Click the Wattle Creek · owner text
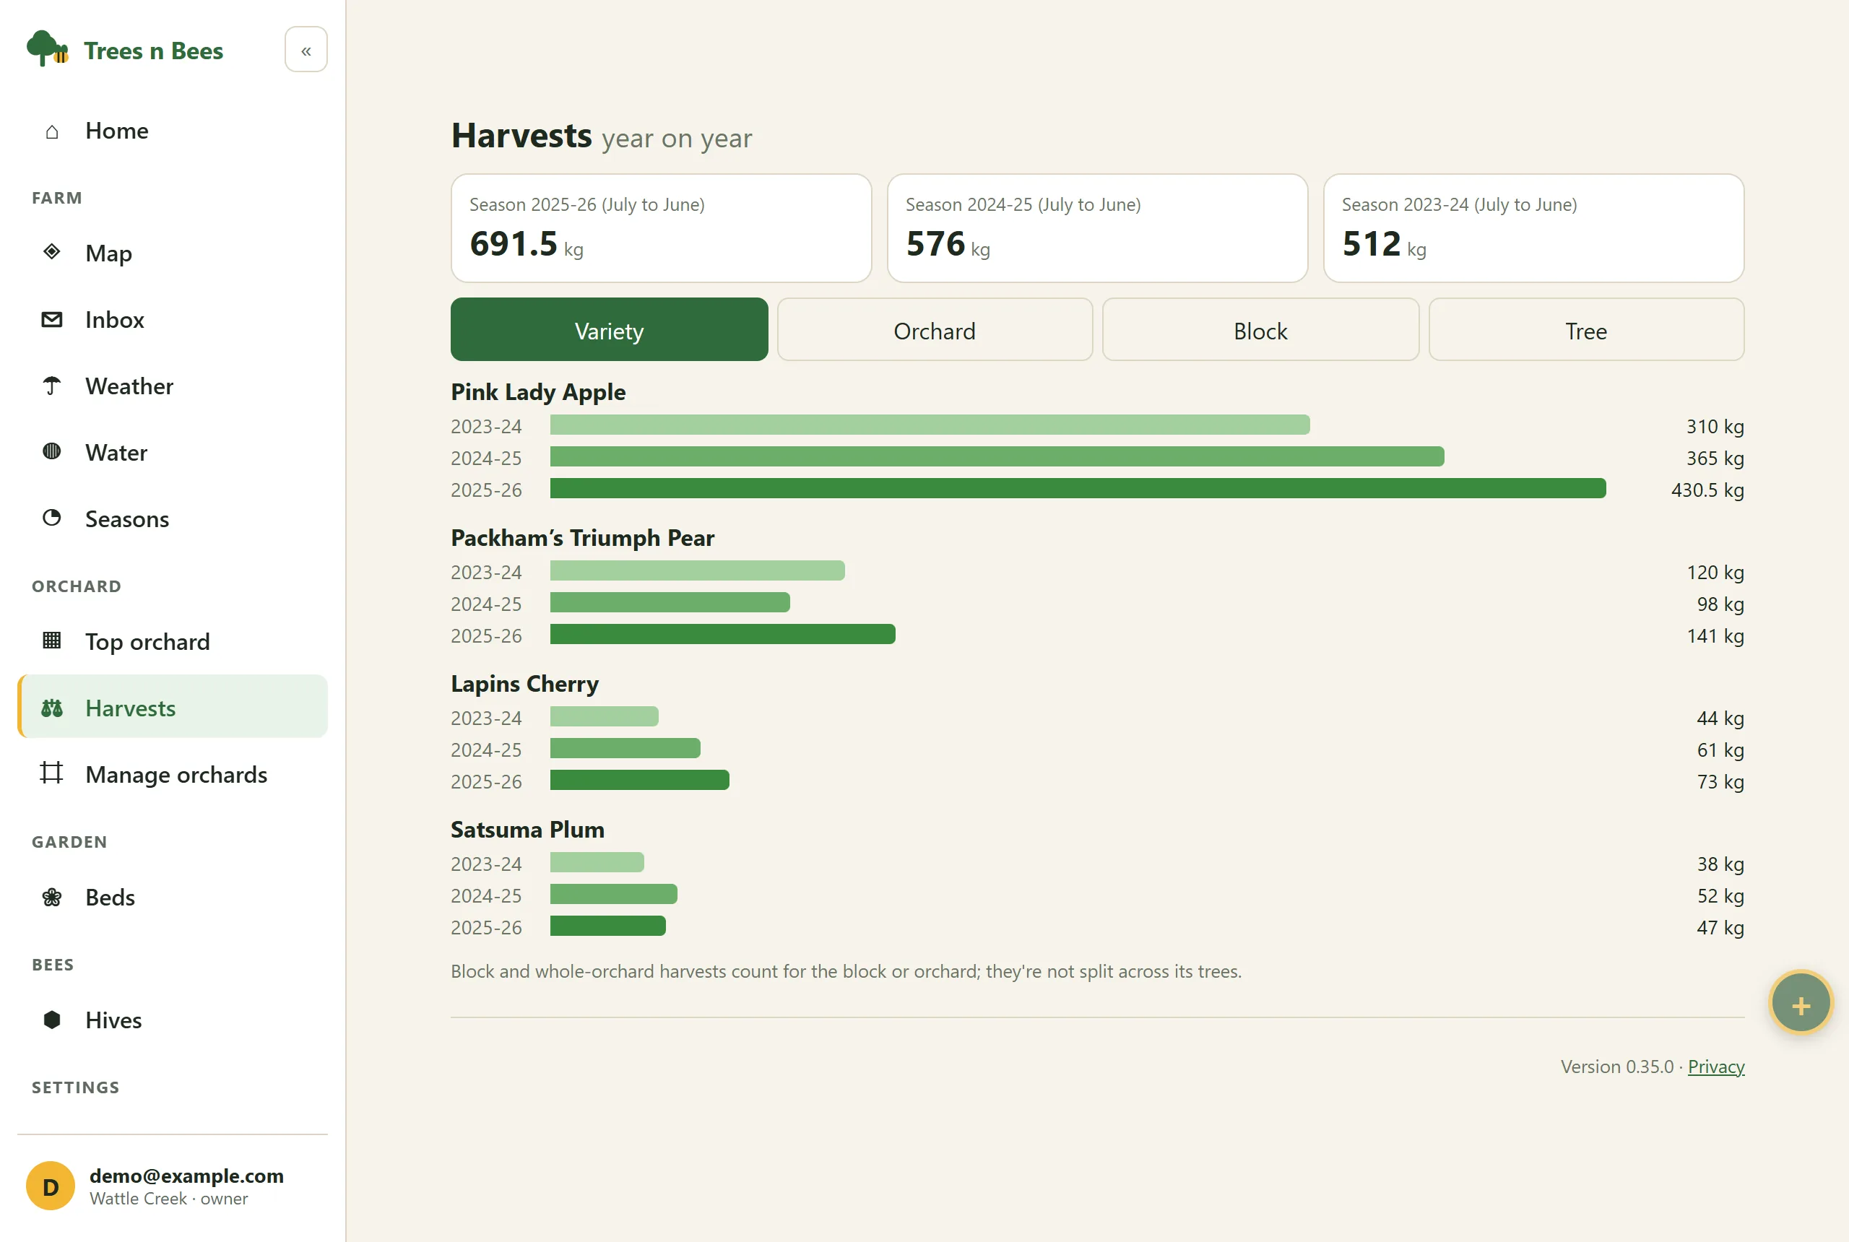Image resolution: width=1849 pixels, height=1242 pixels. click(169, 1199)
